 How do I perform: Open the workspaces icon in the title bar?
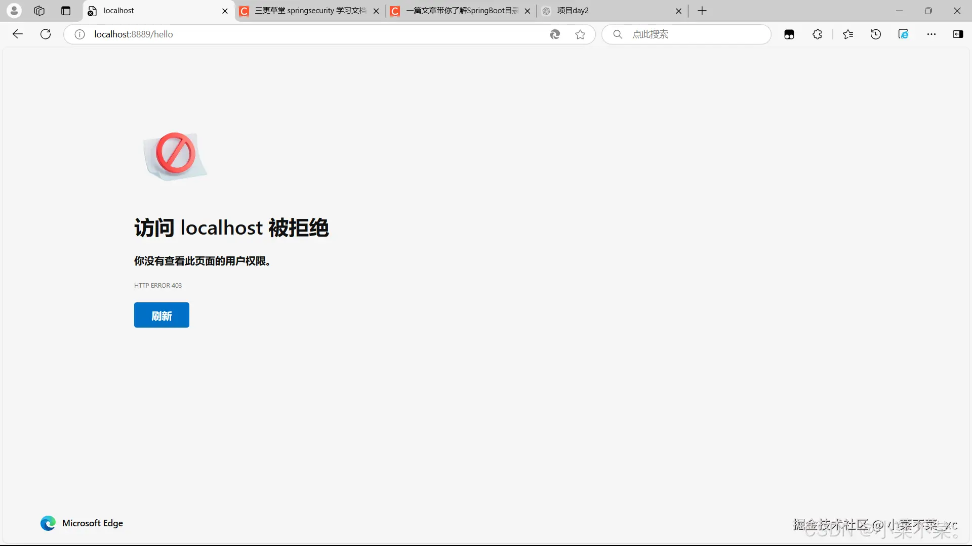[x=39, y=11]
